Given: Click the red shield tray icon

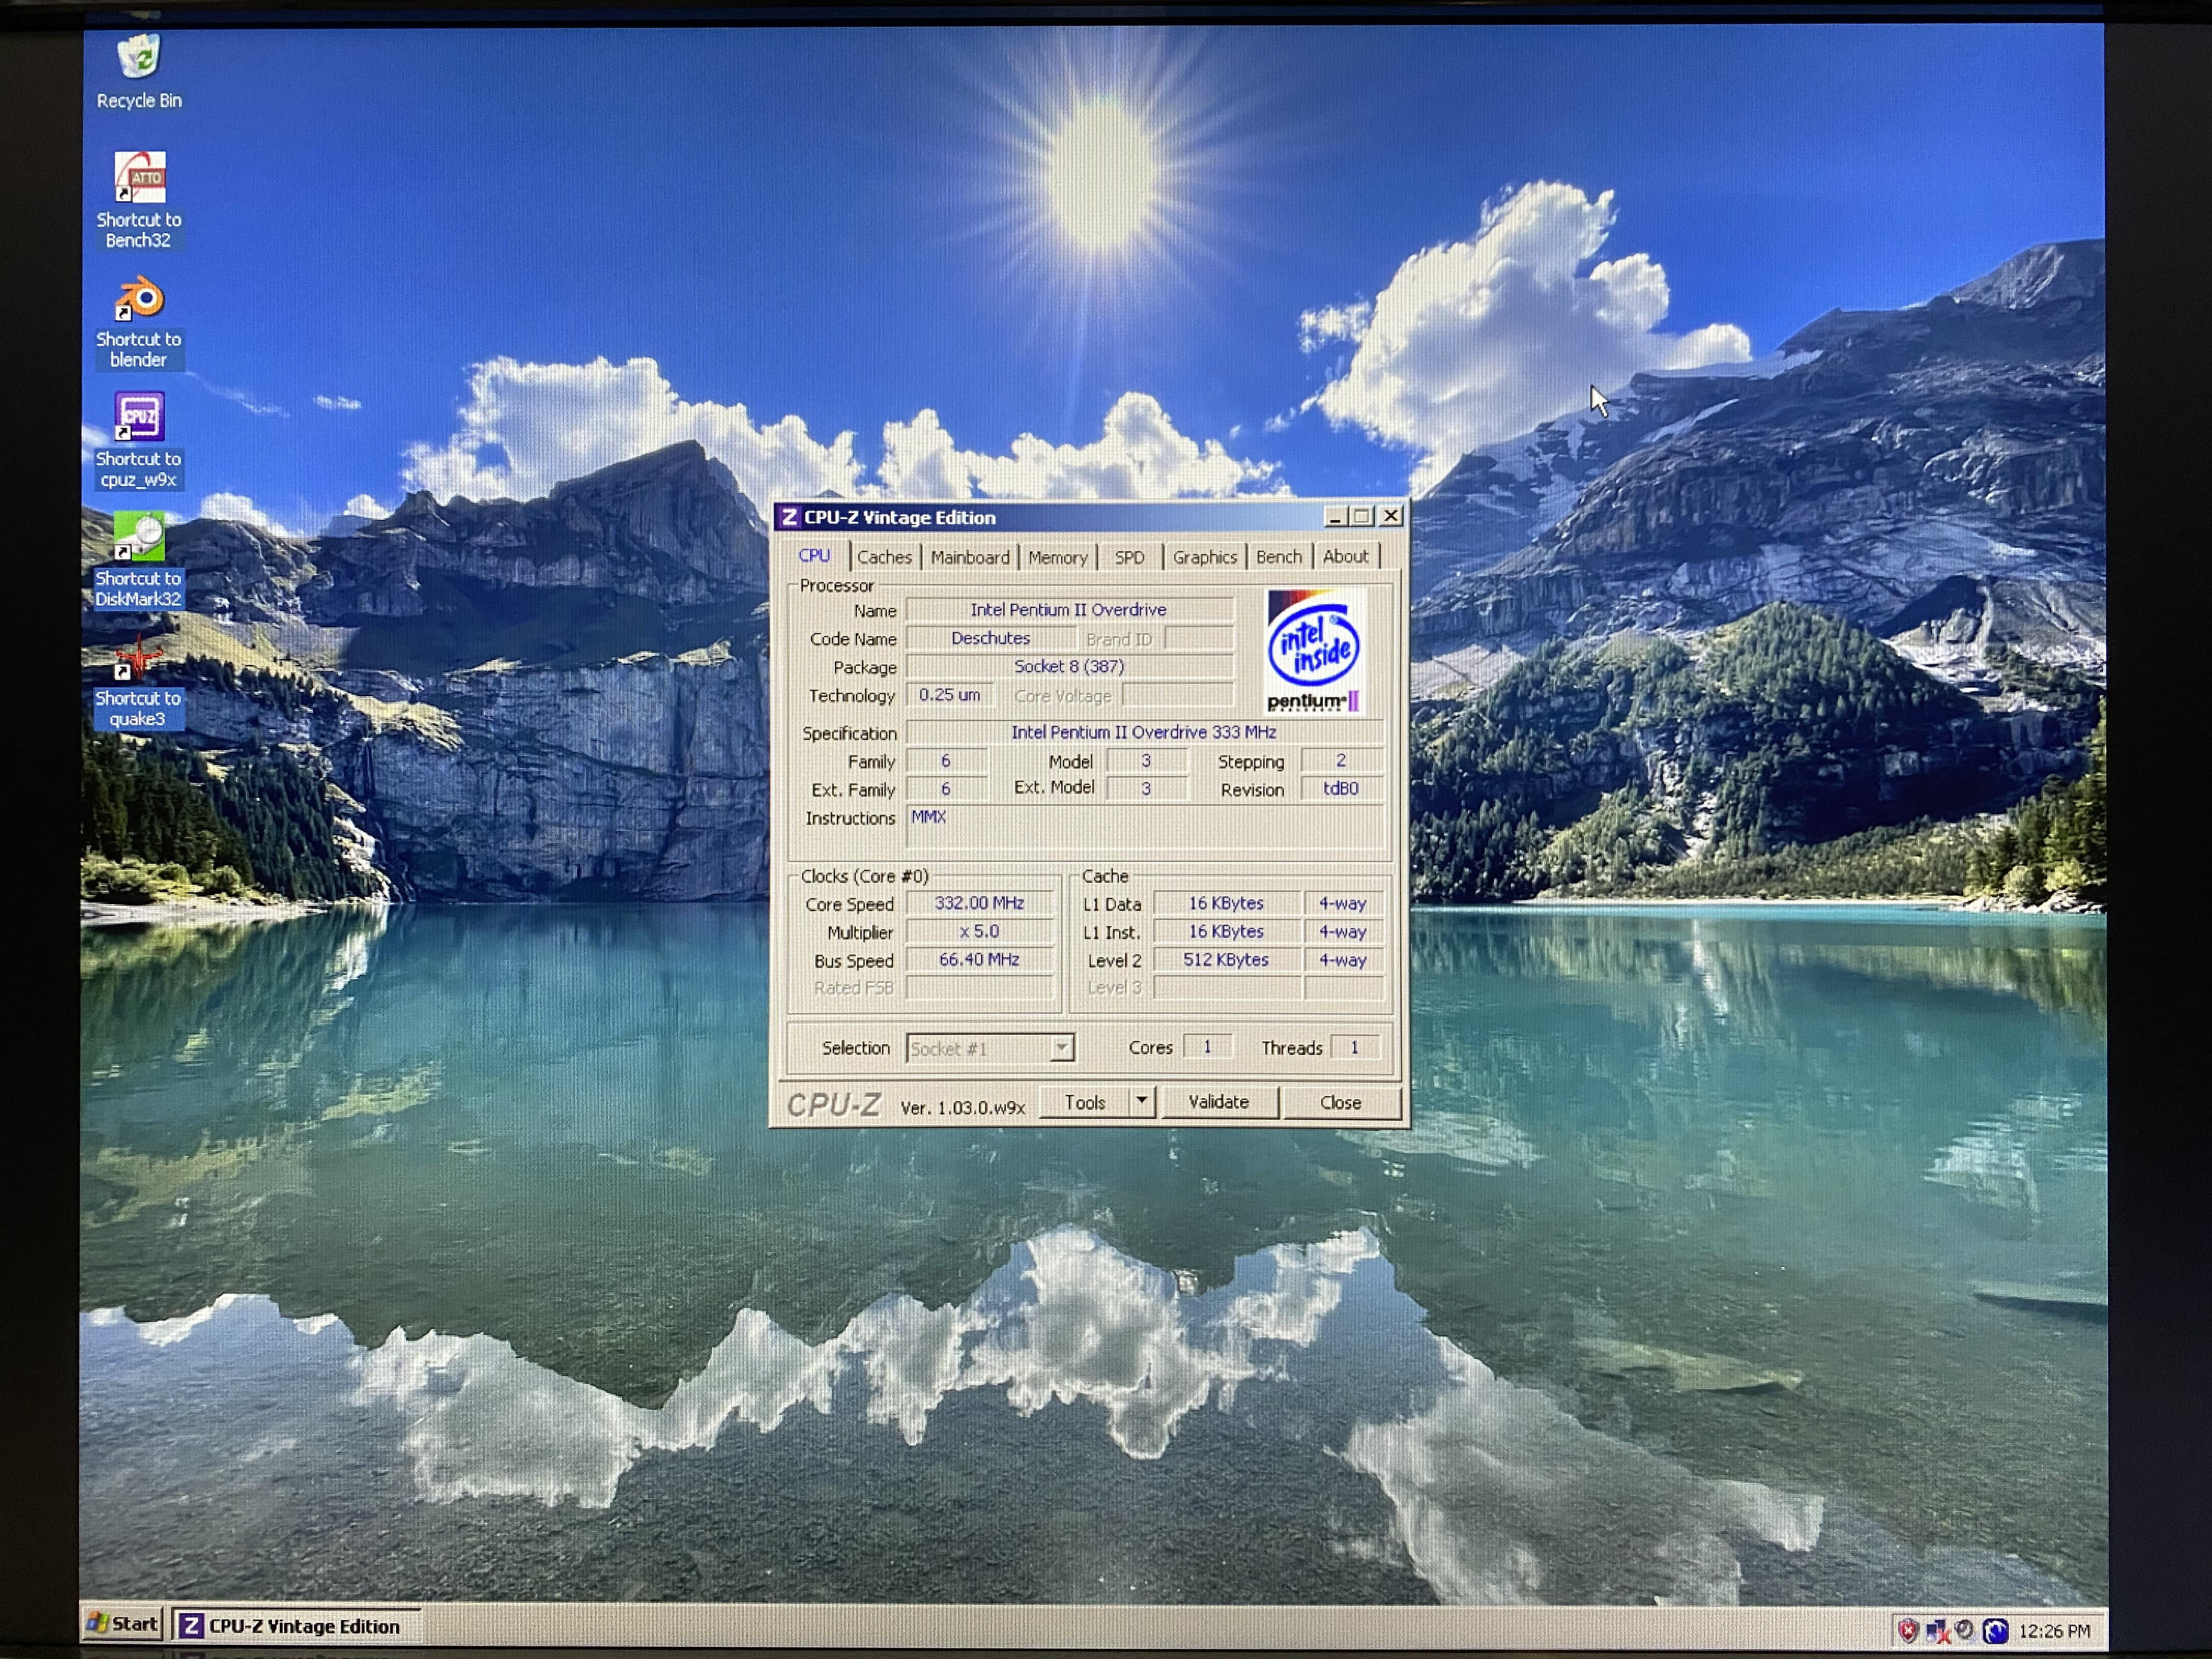Looking at the screenshot, I should 1907,1631.
